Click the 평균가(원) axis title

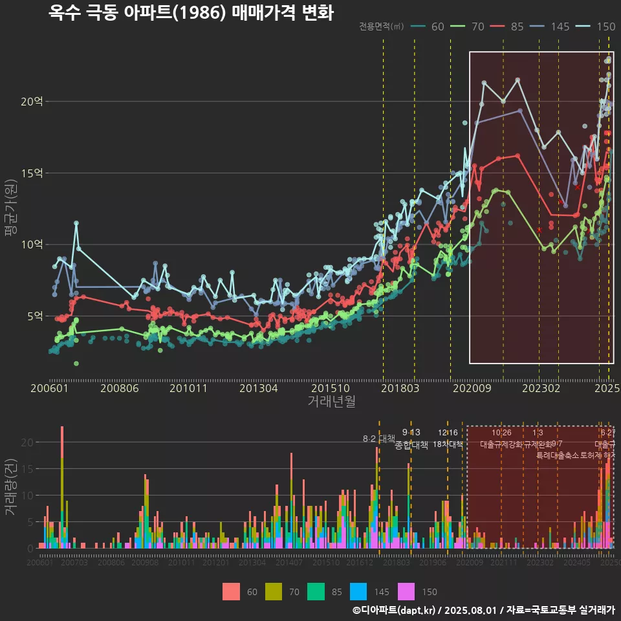tap(11, 208)
